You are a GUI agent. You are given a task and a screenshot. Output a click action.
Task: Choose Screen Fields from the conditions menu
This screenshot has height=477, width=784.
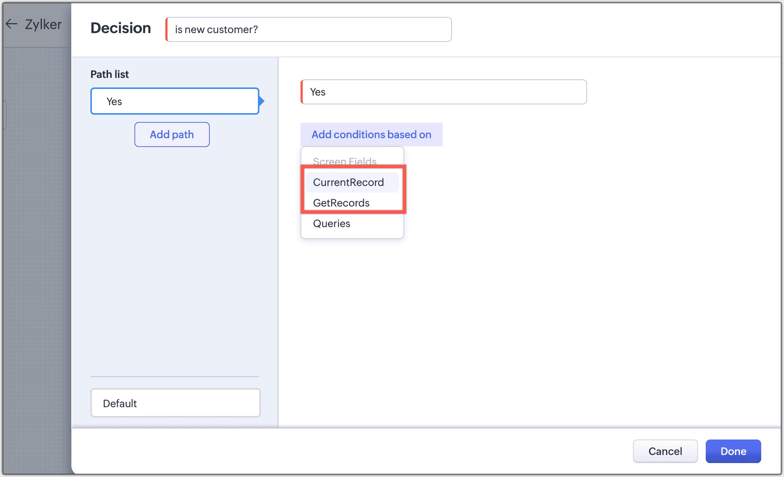[x=345, y=161]
